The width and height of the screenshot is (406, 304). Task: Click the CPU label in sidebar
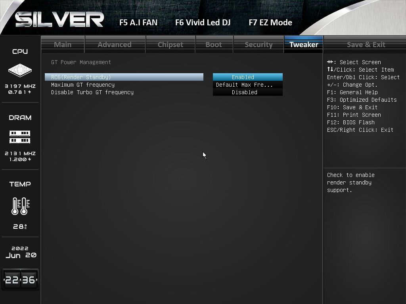tap(20, 51)
